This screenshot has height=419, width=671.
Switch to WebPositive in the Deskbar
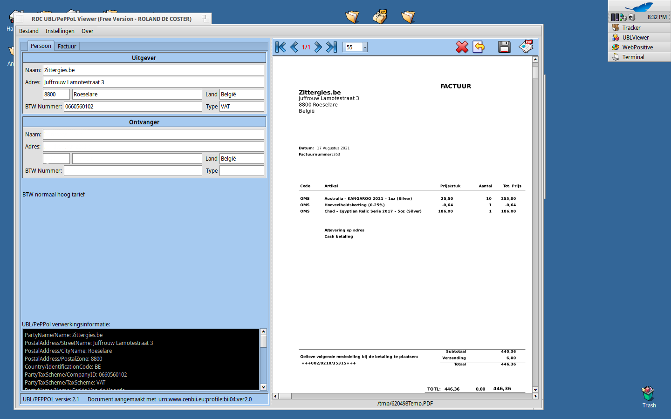[639, 47]
